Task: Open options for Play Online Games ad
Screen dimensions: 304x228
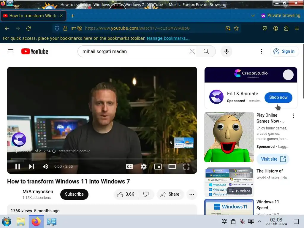Action: 293,116
